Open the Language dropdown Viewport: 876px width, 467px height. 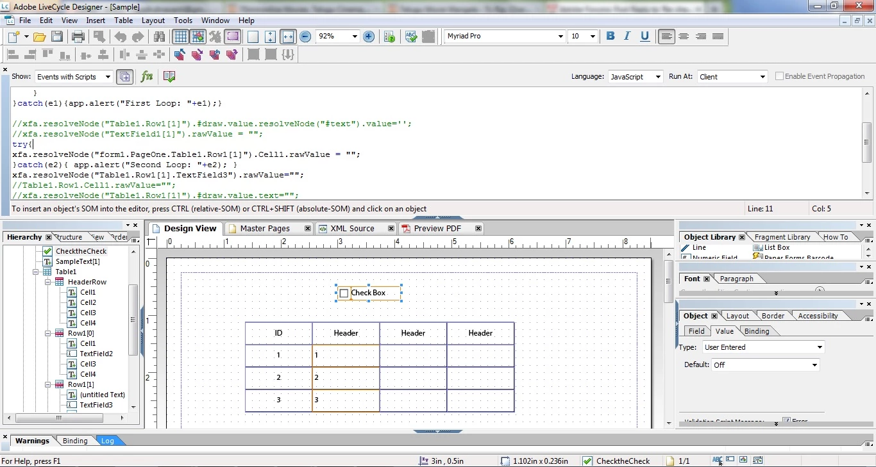[x=657, y=77]
